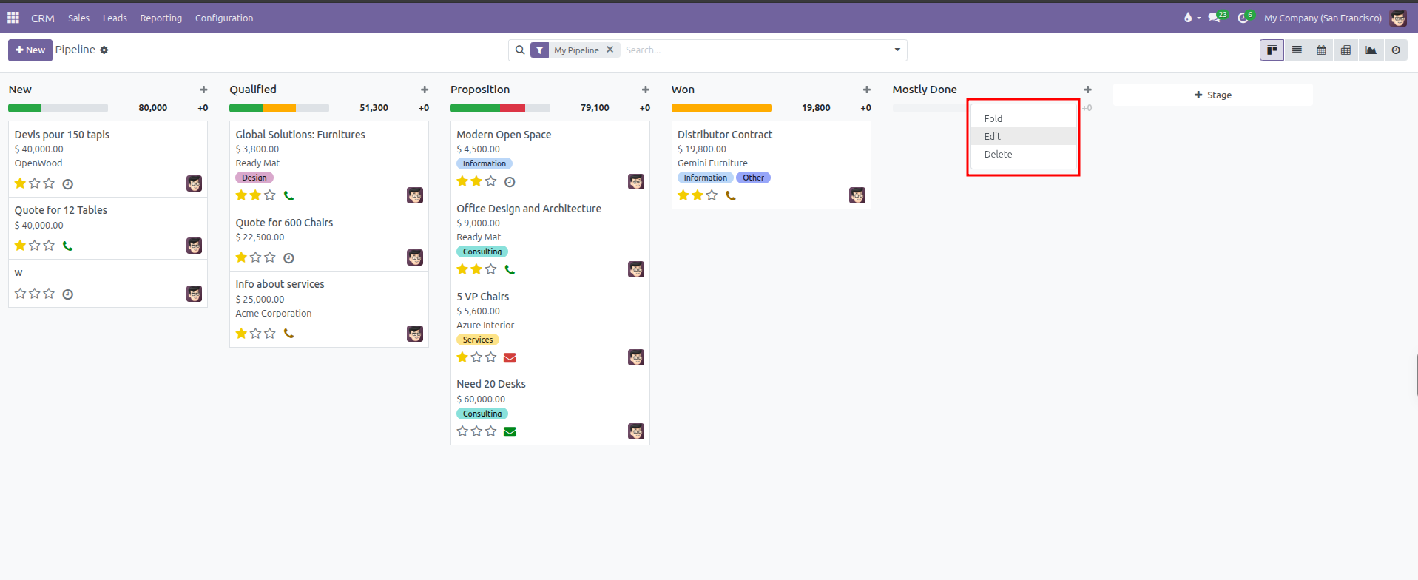Focus the Search input field
The image size is (1418, 580).
tap(754, 50)
